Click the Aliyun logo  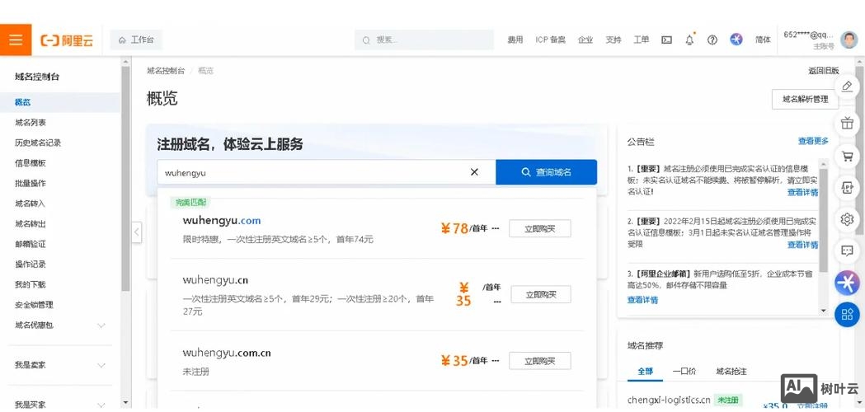point(67,40)
